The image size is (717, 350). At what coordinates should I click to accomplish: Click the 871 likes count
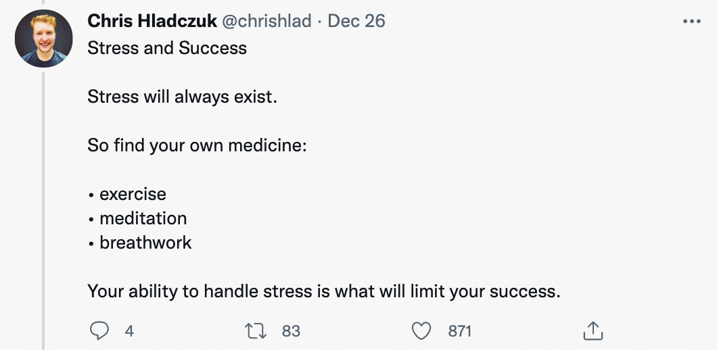pyautogui.click(x=459, y=331)
